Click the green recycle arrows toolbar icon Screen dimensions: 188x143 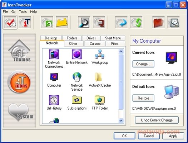[x=136, y=22]
